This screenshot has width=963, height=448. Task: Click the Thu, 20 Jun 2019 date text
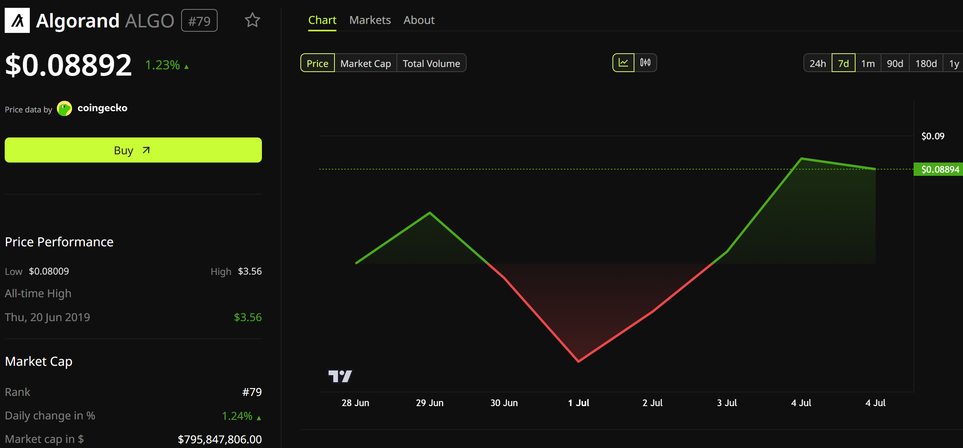tap(47, 317)
